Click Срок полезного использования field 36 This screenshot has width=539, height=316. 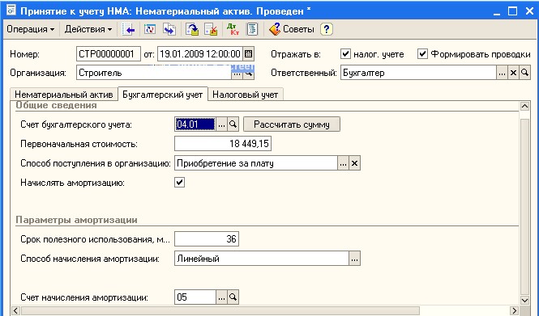(207, 239)
